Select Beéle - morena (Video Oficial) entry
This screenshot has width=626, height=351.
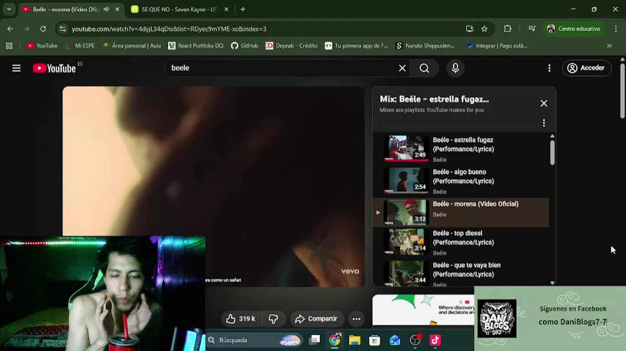pos(461,212)
